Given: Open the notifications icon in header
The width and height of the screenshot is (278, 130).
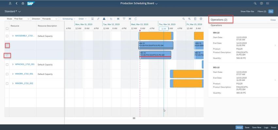Looking at the screenshot, I should tap(268, 3).
